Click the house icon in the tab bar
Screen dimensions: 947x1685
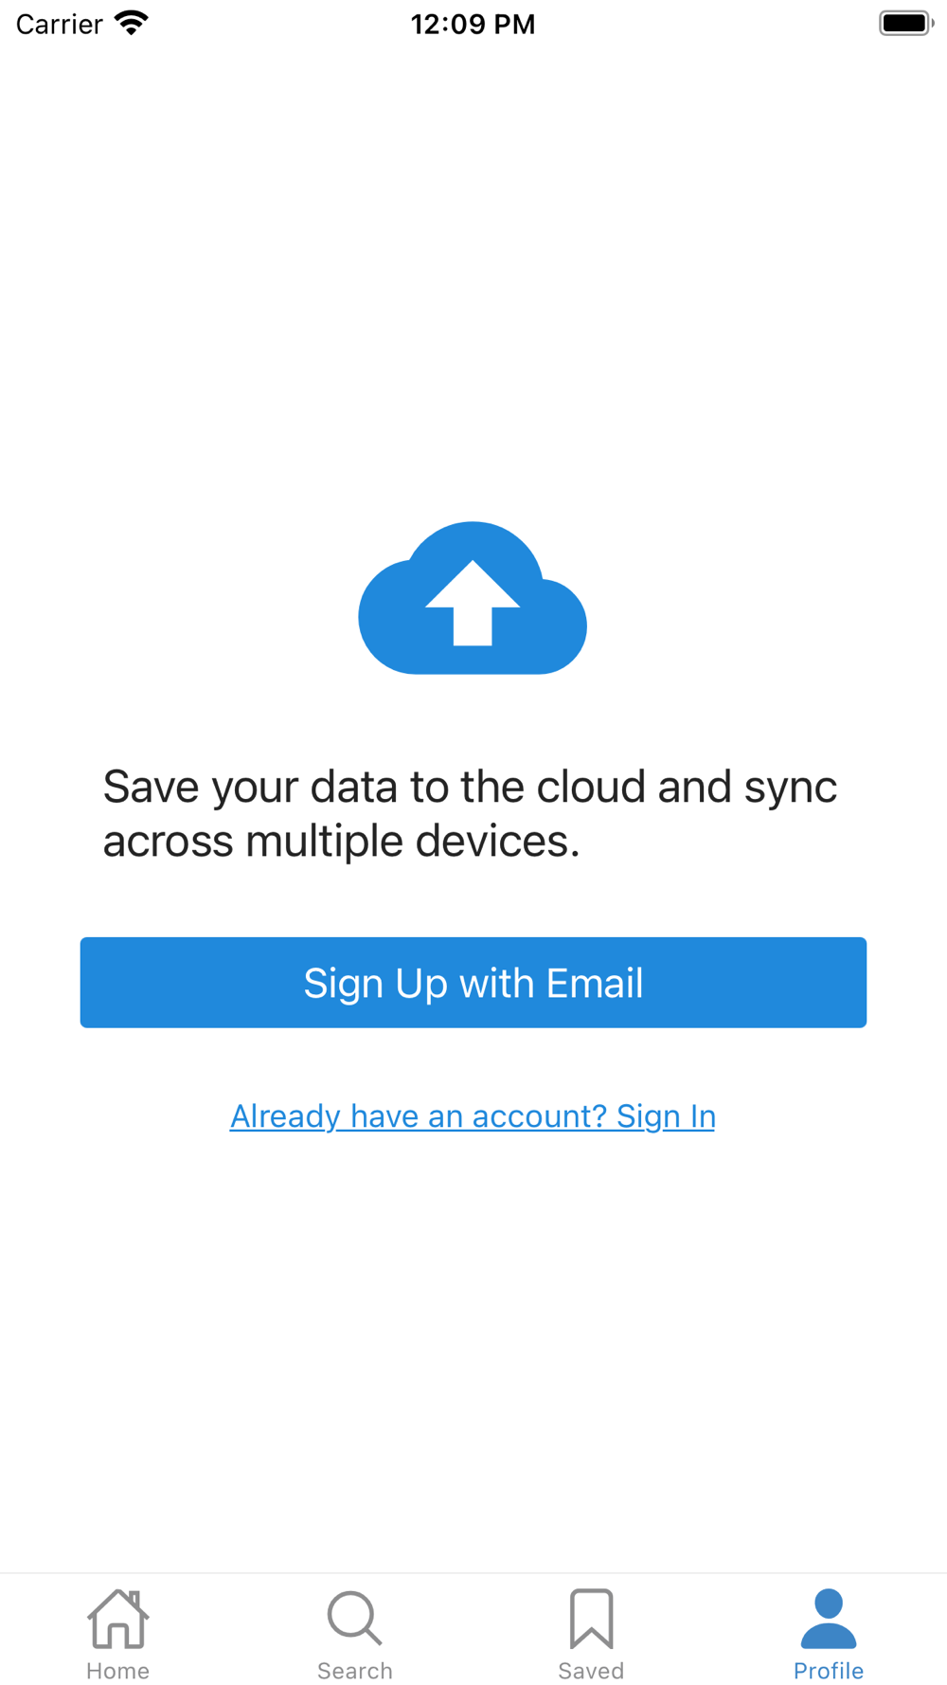(117, 1619)
